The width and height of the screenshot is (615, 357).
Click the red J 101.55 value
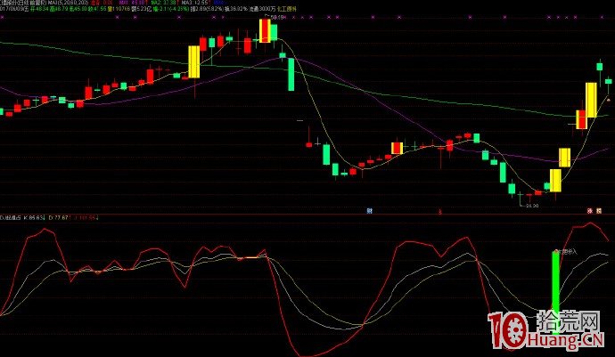point(85,217)
